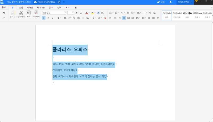Increase paragraph spacing icon

(x=149, y=18)
